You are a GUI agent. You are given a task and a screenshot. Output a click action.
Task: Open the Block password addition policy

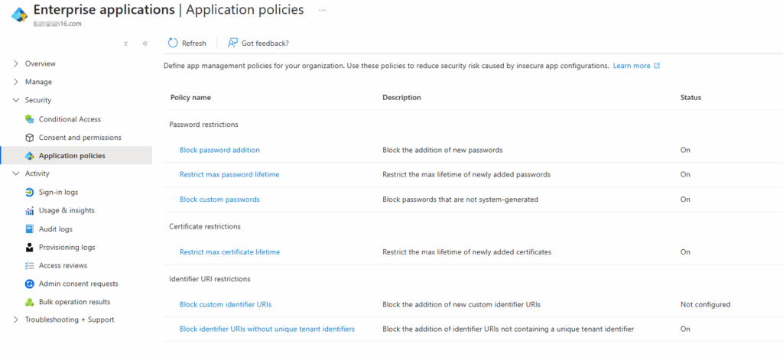point(219,150)
